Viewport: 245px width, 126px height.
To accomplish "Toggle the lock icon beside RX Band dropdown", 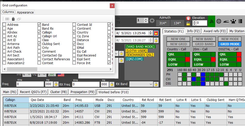I will 156,84.
